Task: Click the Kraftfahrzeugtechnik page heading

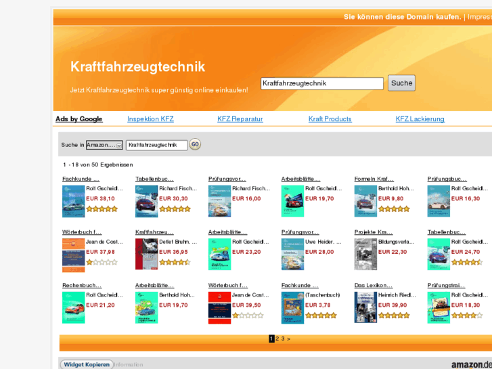Action: 137,66
